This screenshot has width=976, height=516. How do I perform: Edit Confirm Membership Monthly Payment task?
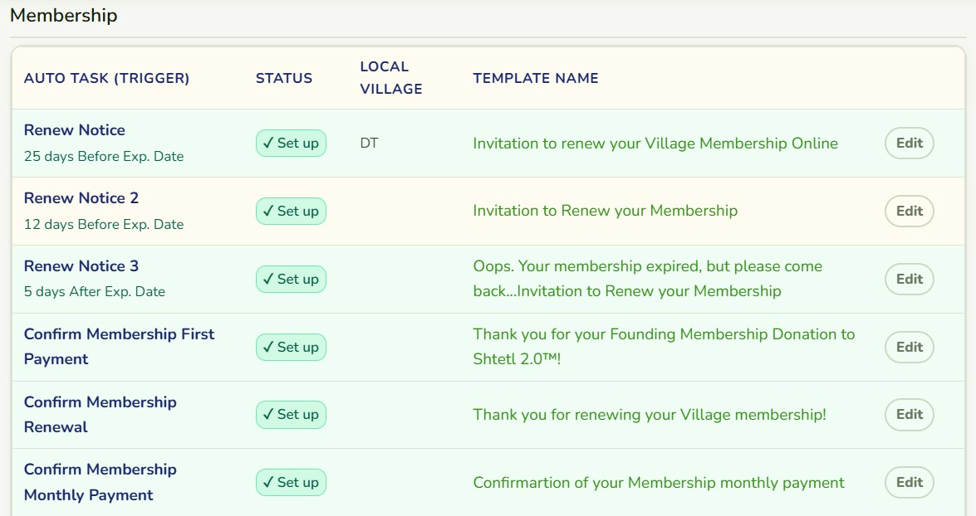click(909, 483)
